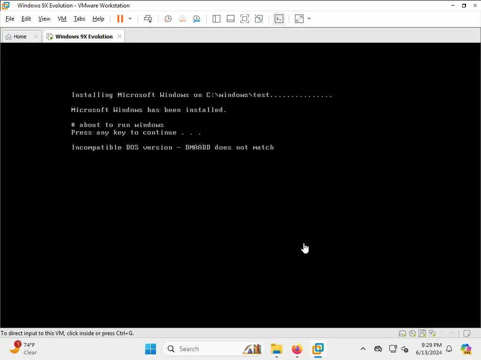This screenshot has height=360, width=481.
Task: Pause the virtual machine with the orange button
Action: (x=120, y=19)
